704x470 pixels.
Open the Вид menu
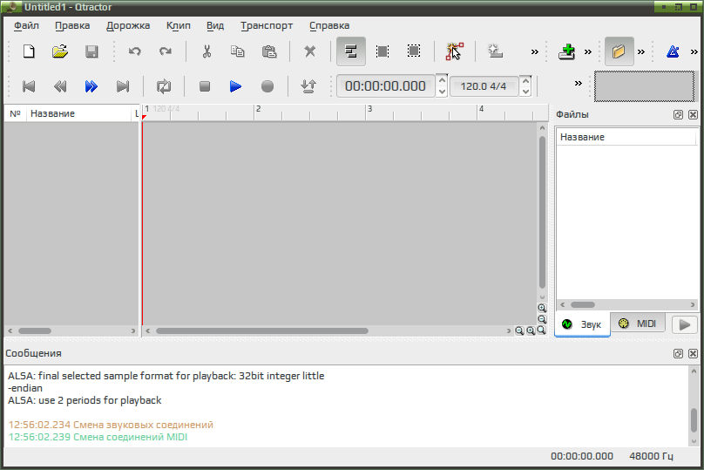[x=215, y=25]
